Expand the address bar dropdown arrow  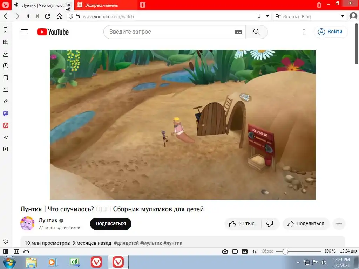267,16
